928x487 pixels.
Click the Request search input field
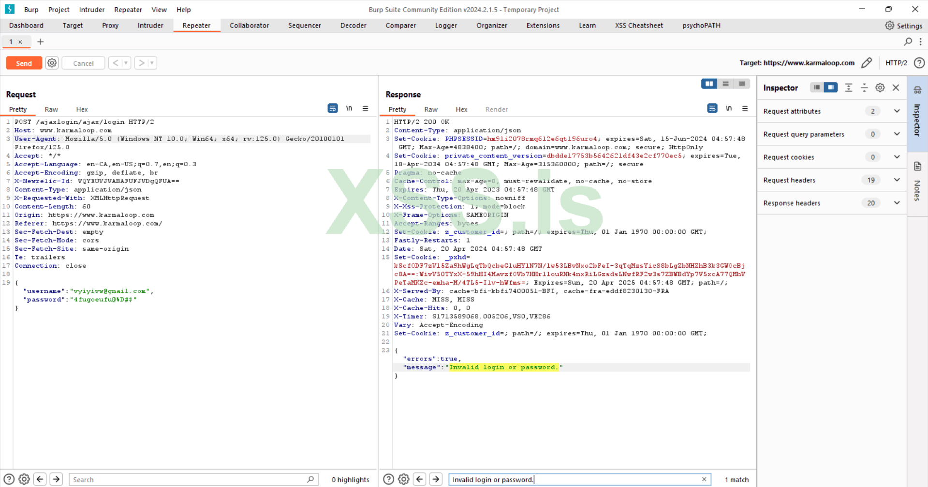point(189,480)
